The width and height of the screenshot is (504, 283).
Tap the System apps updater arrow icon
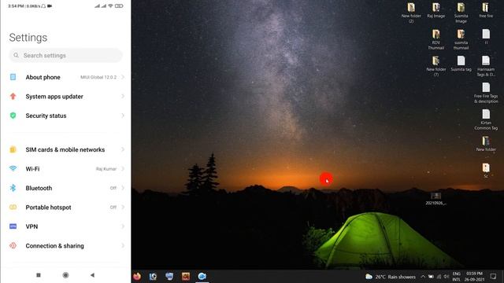click(13, 96)
